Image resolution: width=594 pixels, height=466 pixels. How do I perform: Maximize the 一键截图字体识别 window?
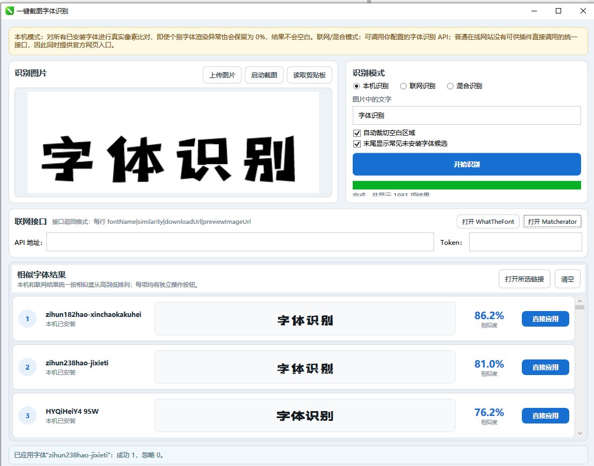click(558, 11)
